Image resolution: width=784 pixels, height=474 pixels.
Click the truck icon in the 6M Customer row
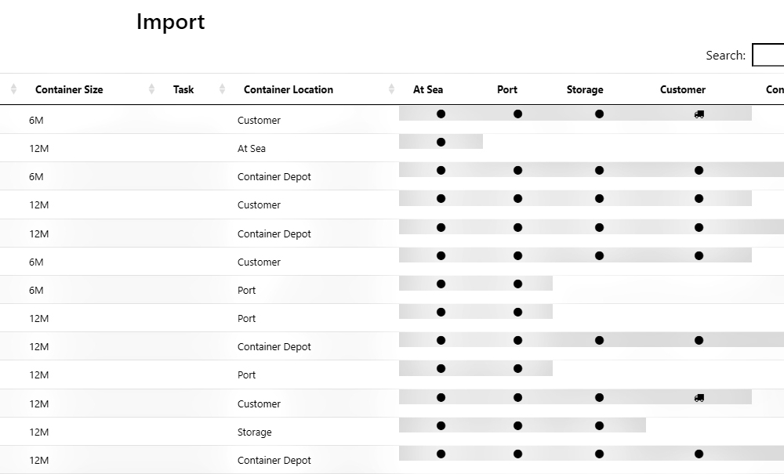tap(699, 114)
